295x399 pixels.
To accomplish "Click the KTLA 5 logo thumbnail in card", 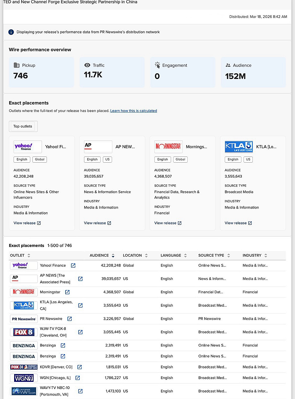I will [239, 147].
